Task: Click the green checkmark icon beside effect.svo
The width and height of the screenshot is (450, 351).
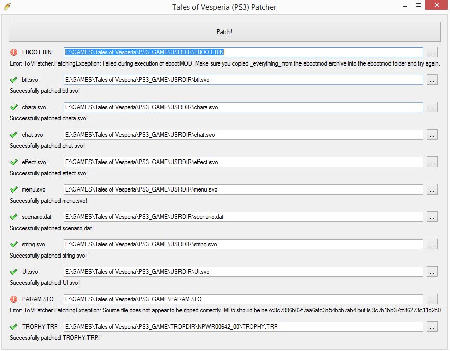Action: (14, 162)
